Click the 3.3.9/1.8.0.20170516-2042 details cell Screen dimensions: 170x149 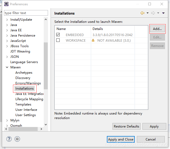click(112, 35)
